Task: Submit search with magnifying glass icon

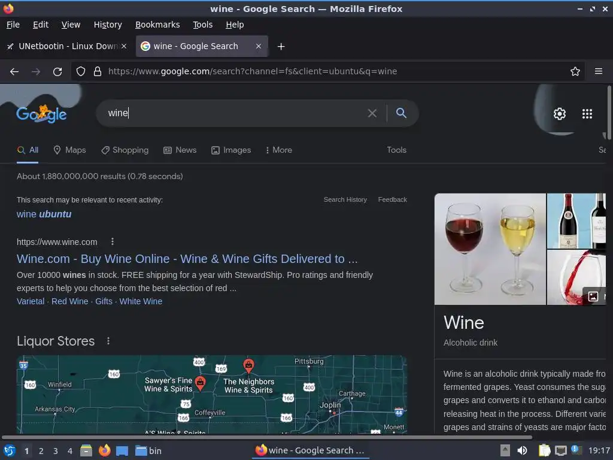Action: point(401,113)
